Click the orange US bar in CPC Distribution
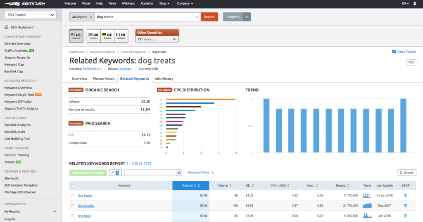The width and height of the screenshot is (423, 222). point(200,99)
